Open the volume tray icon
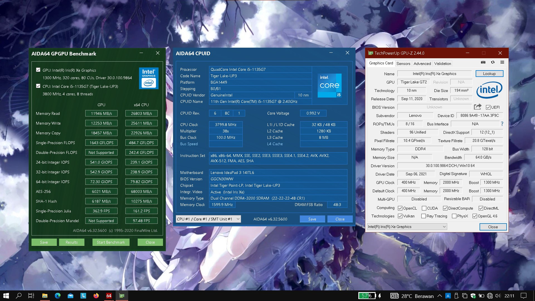 click(498, 296)
